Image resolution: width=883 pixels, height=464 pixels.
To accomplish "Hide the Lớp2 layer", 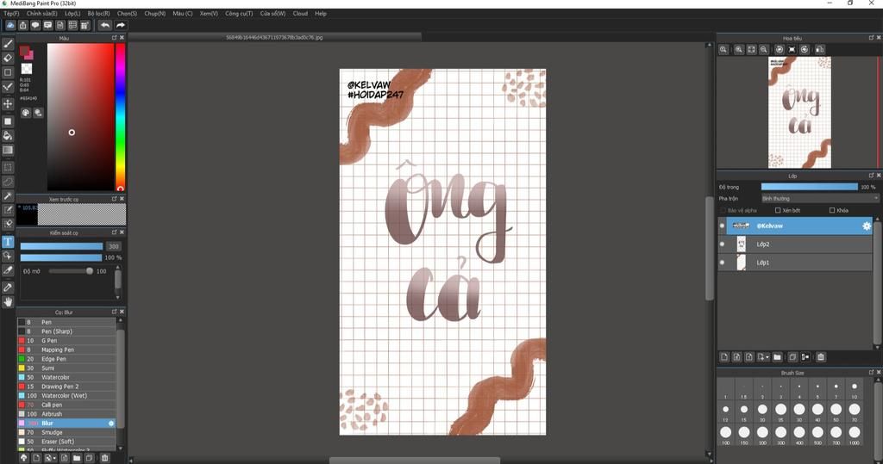I will click(x=723, y=244).
